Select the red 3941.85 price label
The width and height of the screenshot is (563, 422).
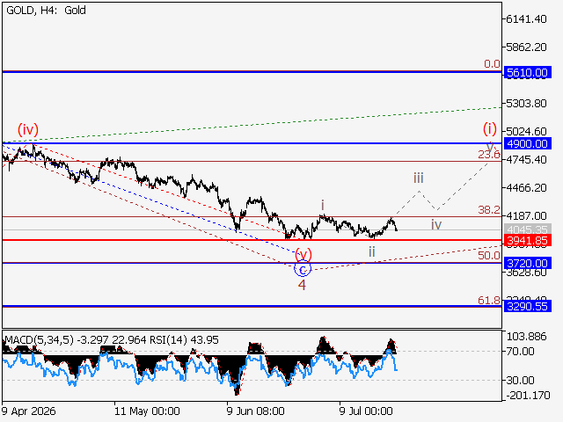[x=527, y=240]
